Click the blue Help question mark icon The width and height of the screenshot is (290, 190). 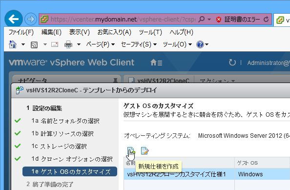pos(200,44)
